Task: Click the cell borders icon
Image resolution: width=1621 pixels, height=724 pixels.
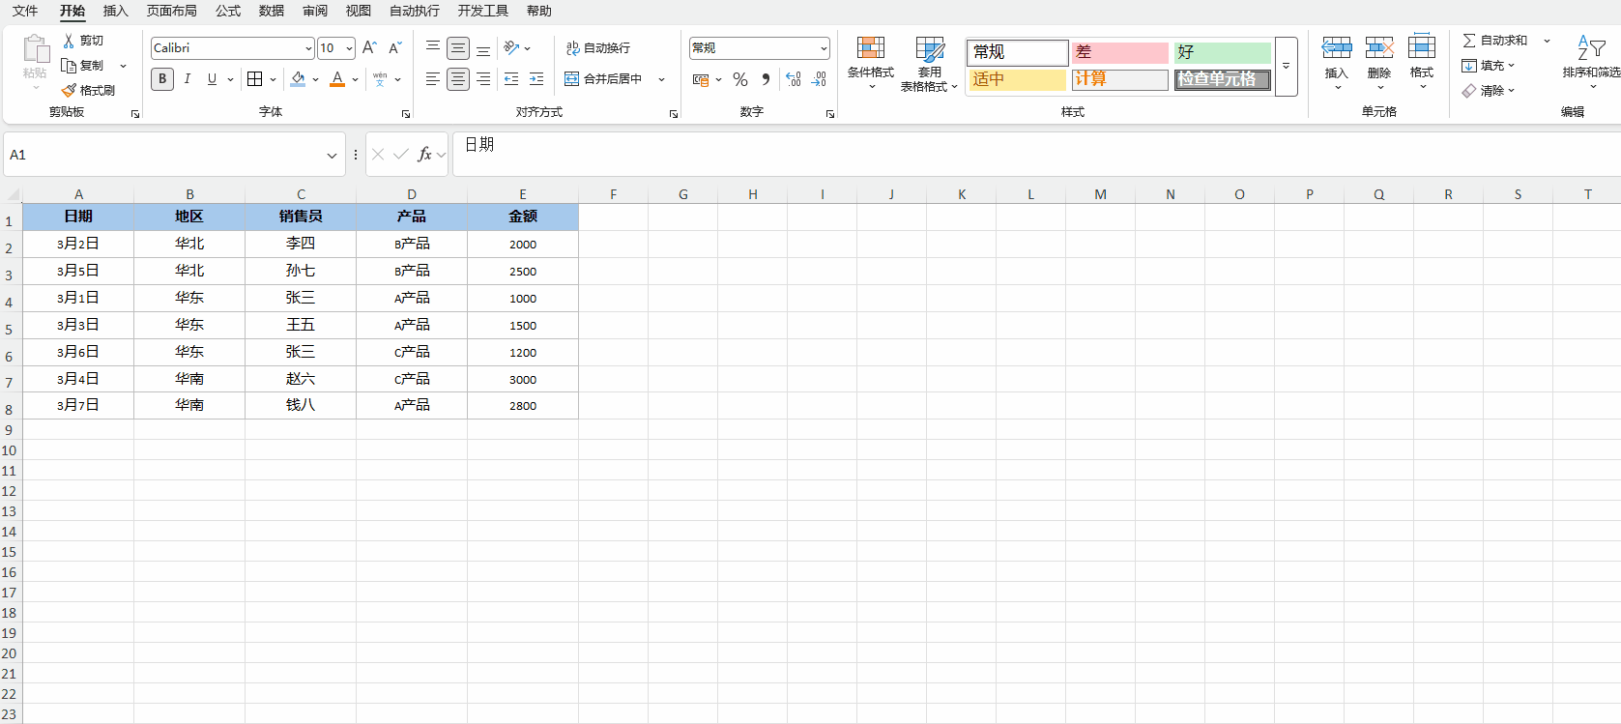Action: point(255,79)
